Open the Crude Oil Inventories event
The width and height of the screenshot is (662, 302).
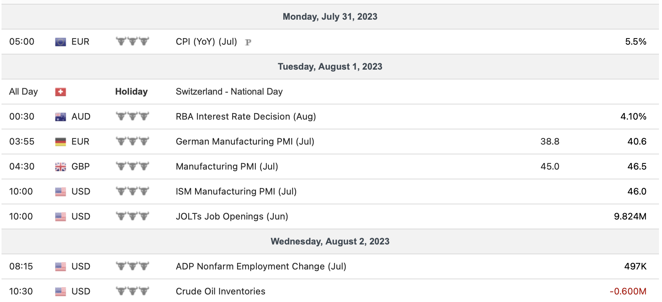click(x=220, y=291)
